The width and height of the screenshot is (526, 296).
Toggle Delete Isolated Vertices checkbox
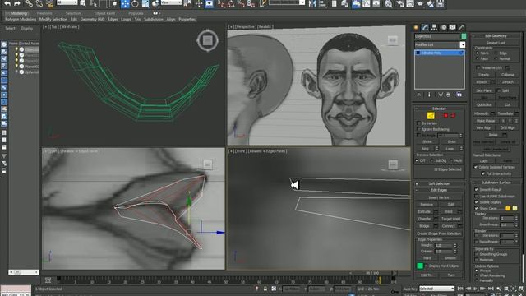[x=476, y=167]
